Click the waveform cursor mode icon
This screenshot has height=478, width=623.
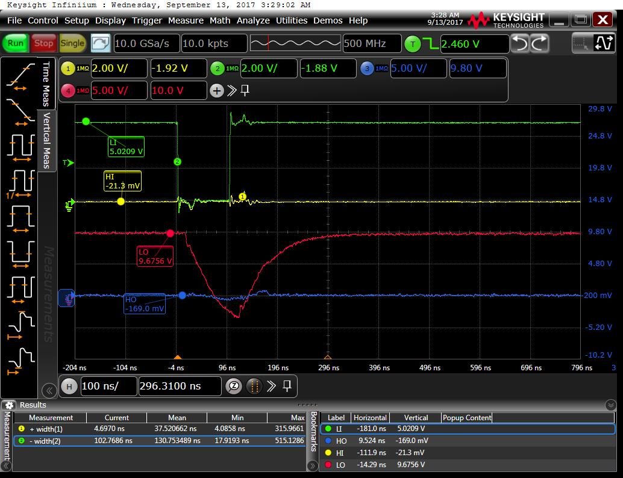[x=604, y=43]
